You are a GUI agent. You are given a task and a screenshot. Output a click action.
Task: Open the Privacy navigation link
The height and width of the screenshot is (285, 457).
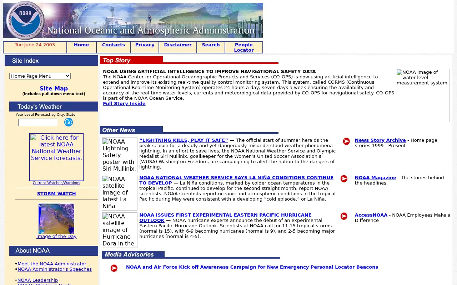pyautogui.click(x=145, y=45)
